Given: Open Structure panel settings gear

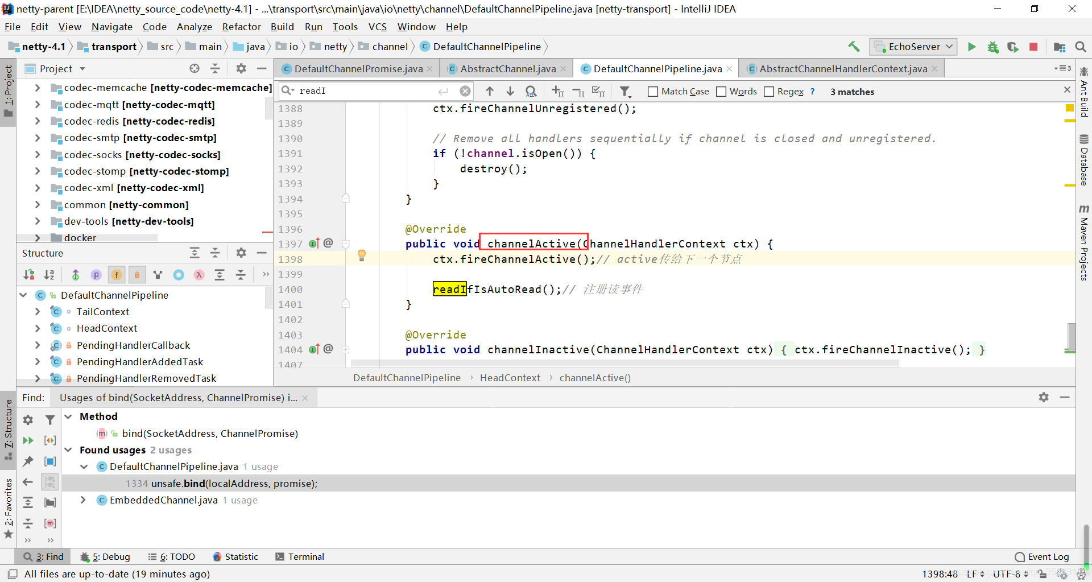Looking at the screenshot, I should coord(241,253).
